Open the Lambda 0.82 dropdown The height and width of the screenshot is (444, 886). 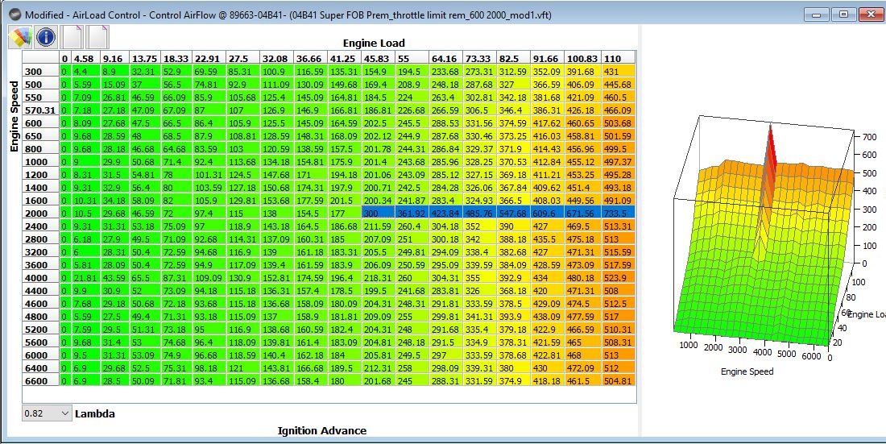48,413
